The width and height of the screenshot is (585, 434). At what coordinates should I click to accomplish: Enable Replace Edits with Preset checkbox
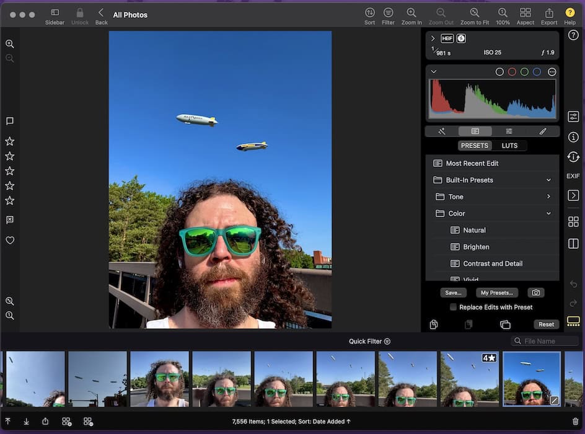[x=453, y=308]
